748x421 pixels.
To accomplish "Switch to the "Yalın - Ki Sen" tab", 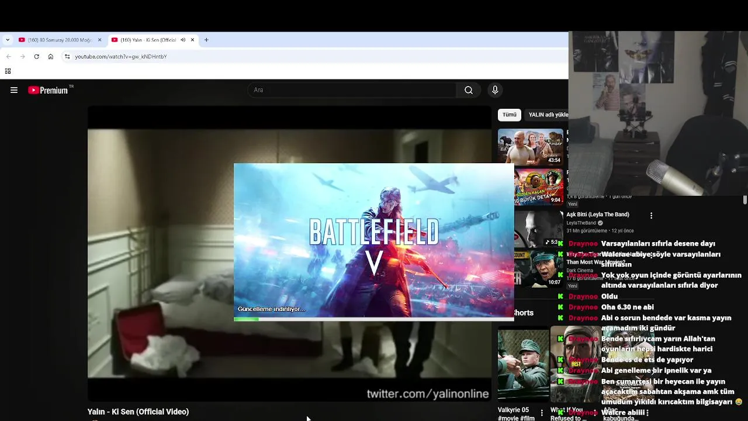I will pos(153,40).
